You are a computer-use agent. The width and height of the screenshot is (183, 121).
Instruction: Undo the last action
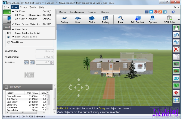[176, 35]
